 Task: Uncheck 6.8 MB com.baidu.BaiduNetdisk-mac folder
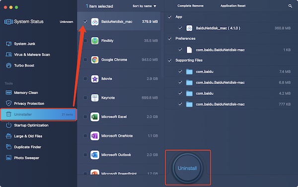tap(180, 82)
